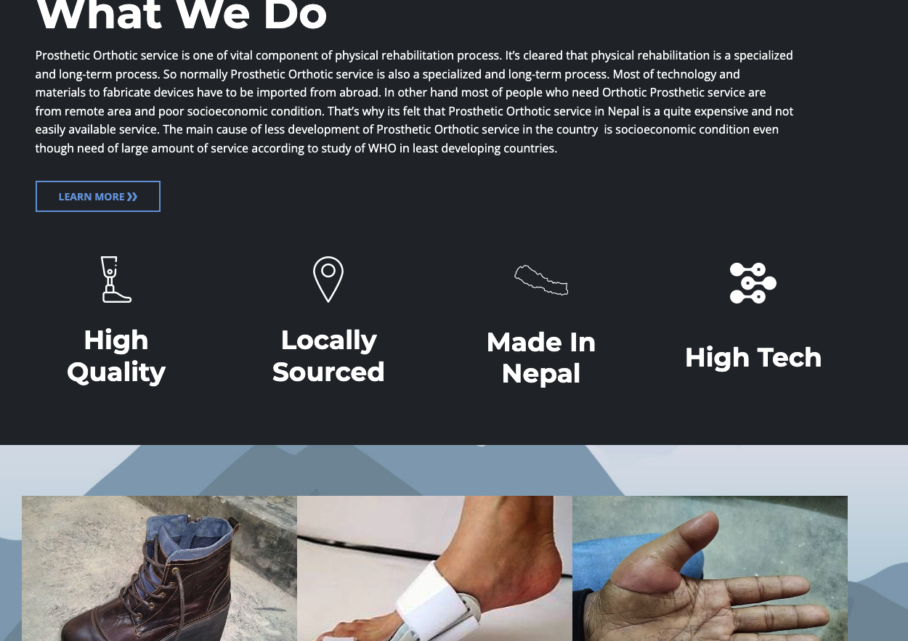Open the foot with white splint photo
The height and width of the screenshot is (641, 908).
[434, 568]
